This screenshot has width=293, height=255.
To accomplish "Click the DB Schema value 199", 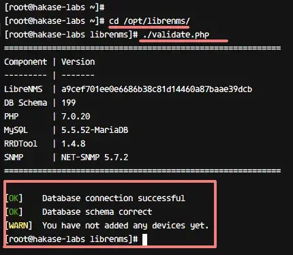I will click(x=69, y=103).
